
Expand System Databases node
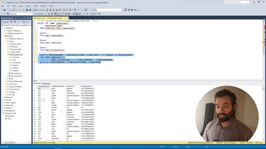pyautogui.click(x=5, y=31)
